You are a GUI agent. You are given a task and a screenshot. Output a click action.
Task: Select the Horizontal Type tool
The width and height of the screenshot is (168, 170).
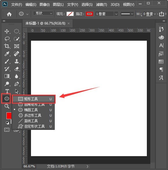(x=7, y=91)
